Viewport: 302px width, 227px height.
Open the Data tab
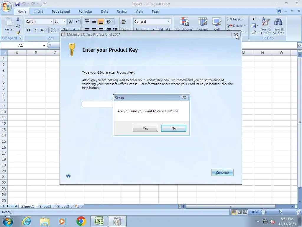pyautogui.click(x=105, y=12)
